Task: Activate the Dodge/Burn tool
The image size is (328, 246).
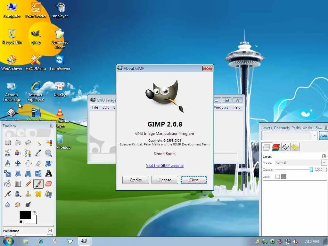Action: click(28, 204)
